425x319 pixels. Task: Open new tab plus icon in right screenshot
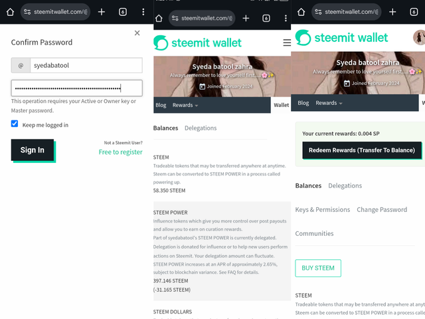click(392, 12)
